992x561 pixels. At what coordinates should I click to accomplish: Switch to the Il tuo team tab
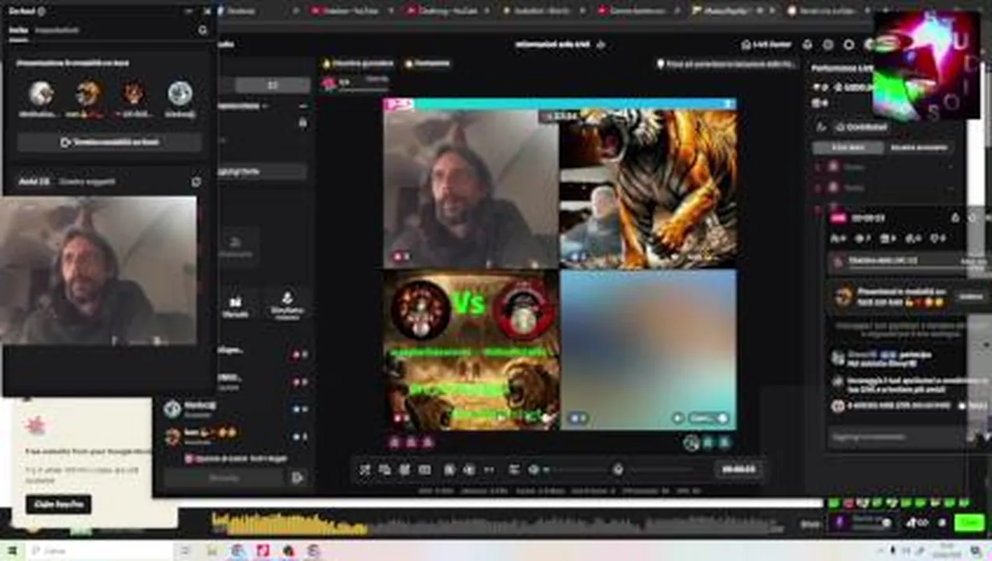click(848, 147)
